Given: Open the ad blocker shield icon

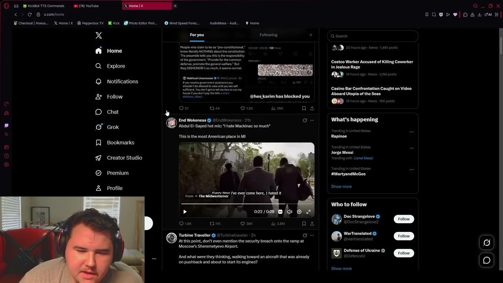Looking at the screenshot, I should point(441,15).
